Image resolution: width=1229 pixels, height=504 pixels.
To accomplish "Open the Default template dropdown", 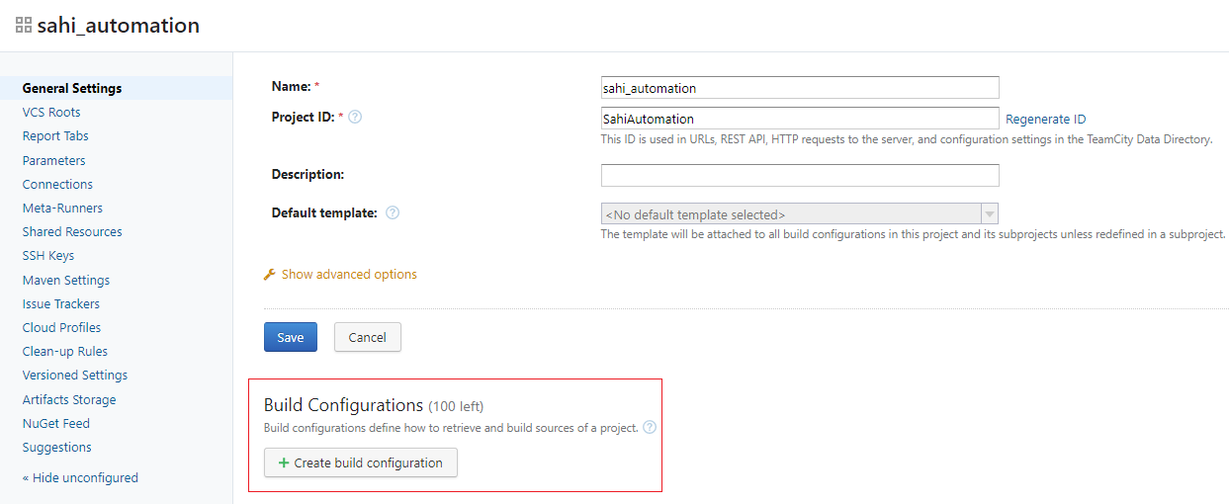I will (x=799, y=214).
